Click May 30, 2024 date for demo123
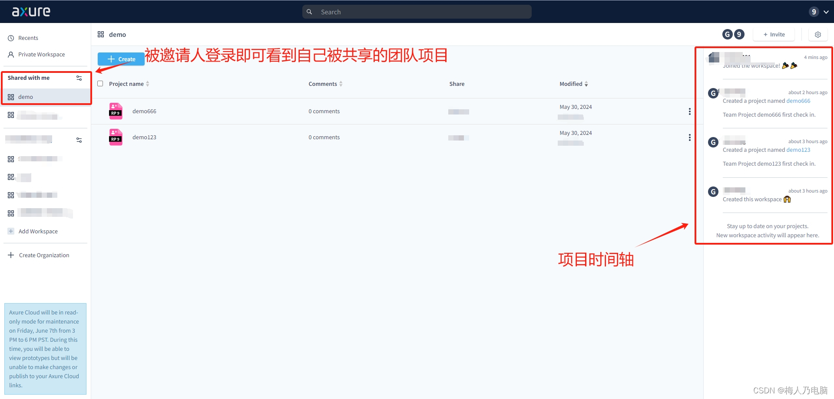The image size is (834, 399). 576,133
